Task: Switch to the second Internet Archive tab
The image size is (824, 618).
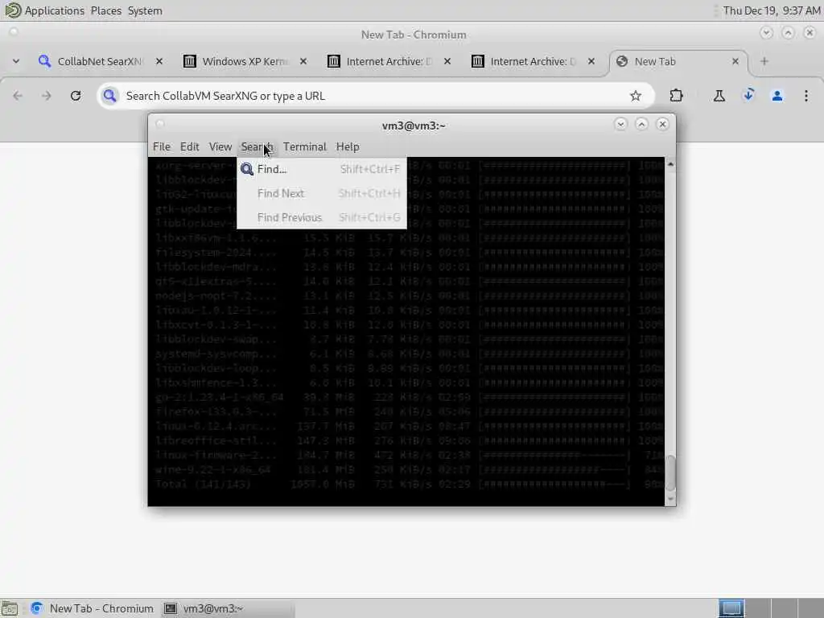Action: (x=533, y=61)
